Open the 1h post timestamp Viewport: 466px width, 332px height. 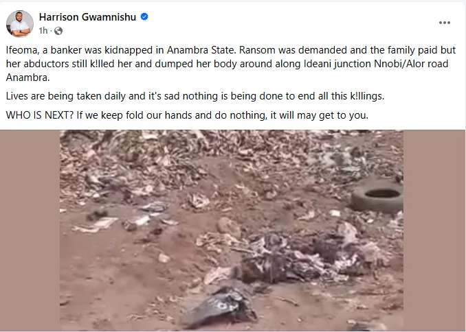coord(43,31)
